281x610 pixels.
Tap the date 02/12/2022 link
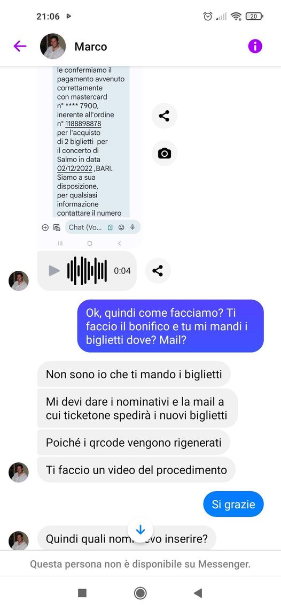pos(75,169)
